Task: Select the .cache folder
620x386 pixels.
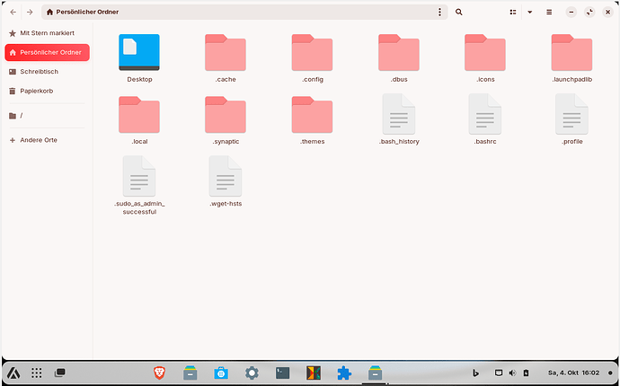Action: [226, 53]
